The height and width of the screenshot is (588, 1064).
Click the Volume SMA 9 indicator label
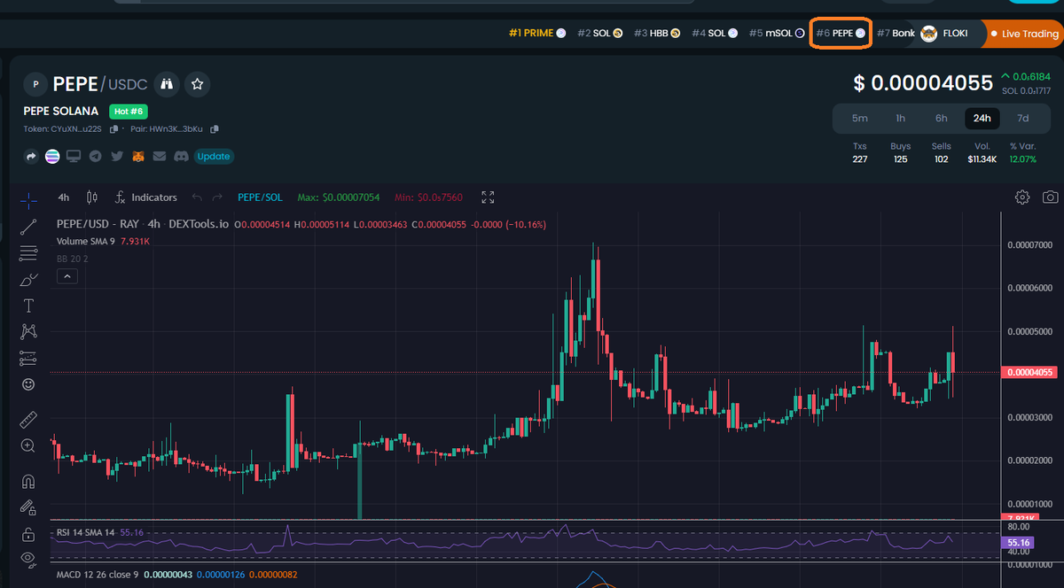click(87, 241)
